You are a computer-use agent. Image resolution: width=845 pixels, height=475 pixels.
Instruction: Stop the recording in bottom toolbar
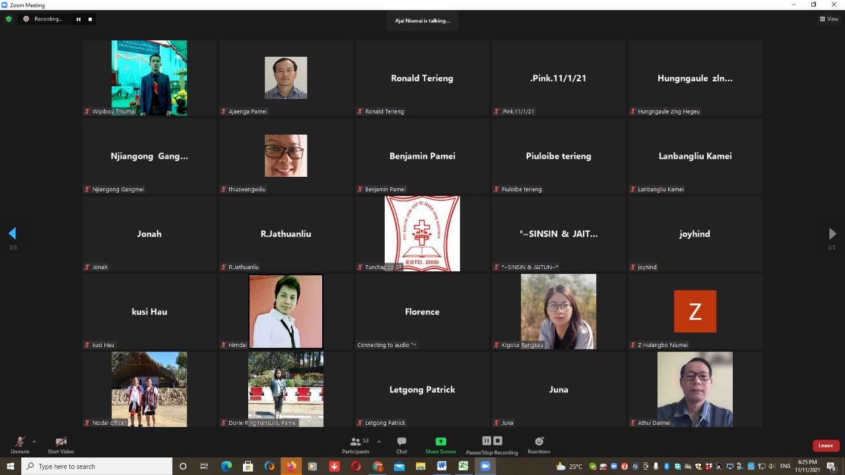point(498,441)
